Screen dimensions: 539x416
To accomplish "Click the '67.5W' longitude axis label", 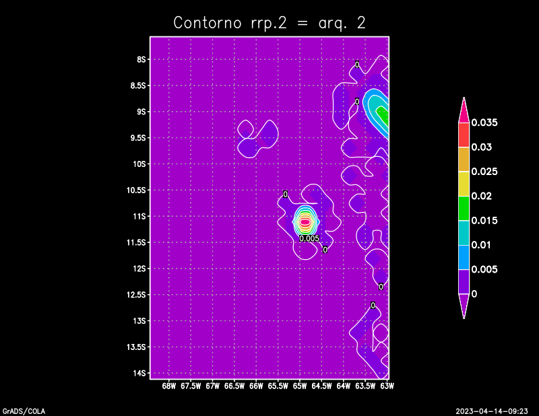I will point(191,386).
